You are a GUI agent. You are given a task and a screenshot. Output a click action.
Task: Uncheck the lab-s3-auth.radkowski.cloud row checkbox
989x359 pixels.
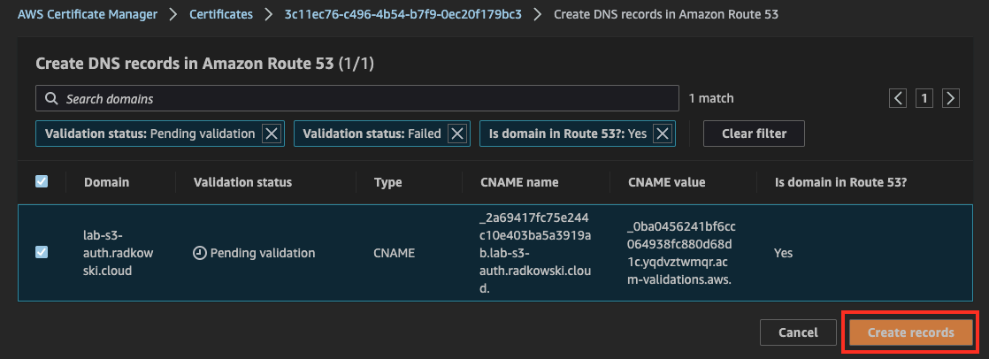[42, 252]
